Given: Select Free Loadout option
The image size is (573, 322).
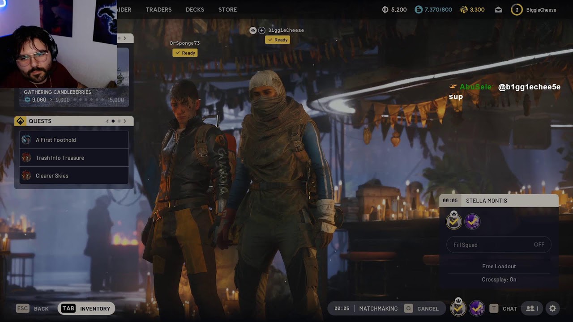Looking at the screenshot, I should point(499,266).
